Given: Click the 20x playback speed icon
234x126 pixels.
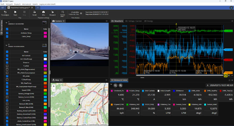Looking at the screenshot, I should click(43, 12).
